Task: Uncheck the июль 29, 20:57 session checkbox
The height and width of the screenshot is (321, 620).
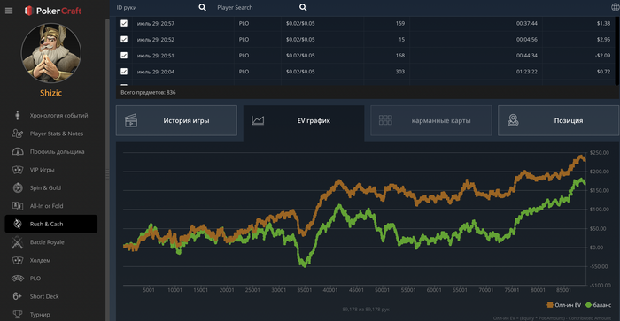Action: point(124,23)
